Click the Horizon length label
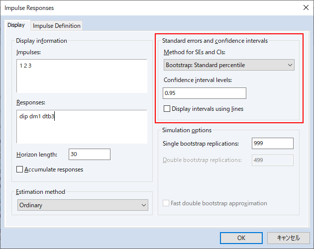The height and width of the screenshot is (249, 314). coord(37,155)
